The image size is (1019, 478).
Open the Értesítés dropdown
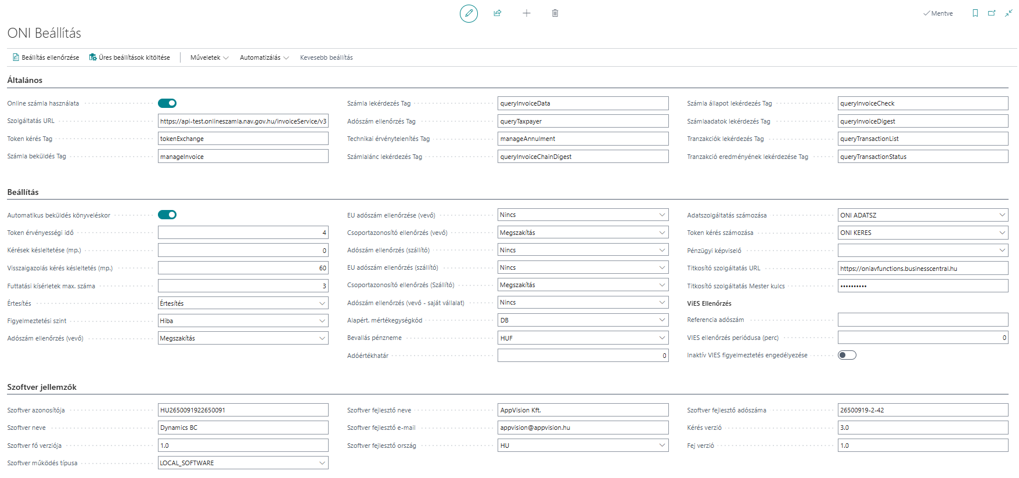tap(243, 303)
